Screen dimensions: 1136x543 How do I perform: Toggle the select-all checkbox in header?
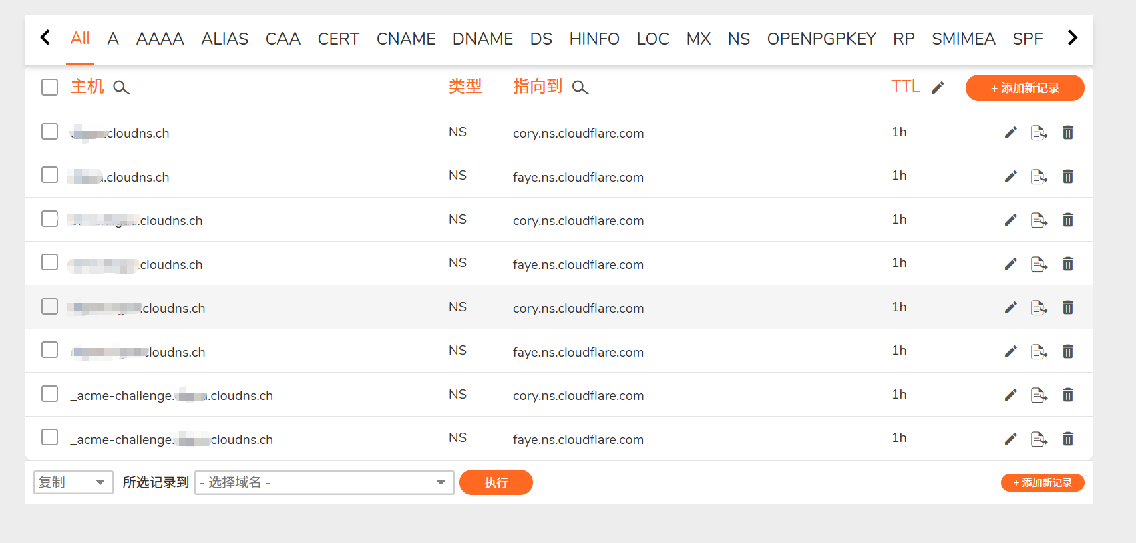coord(50,87)
